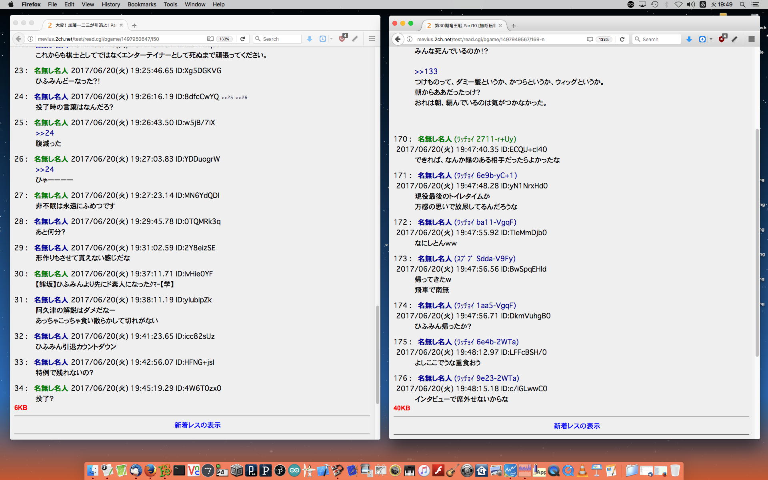Expand download manager dropdown arrow in left window

[331, 39]
